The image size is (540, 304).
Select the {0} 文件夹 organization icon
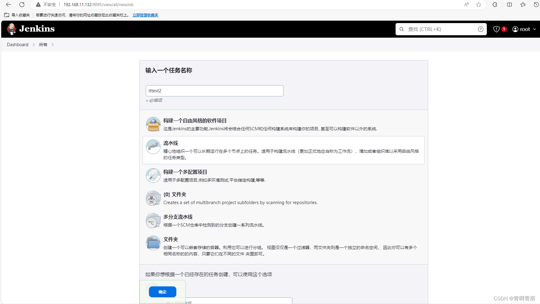[153, 198]
